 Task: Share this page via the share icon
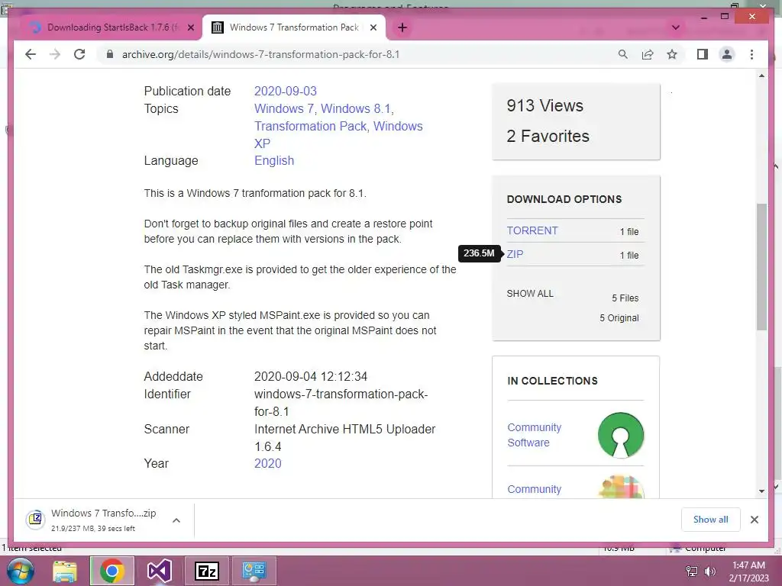(x=648, y=54)
